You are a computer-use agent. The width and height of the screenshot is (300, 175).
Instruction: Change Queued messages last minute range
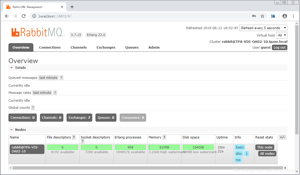pos(48,78)
